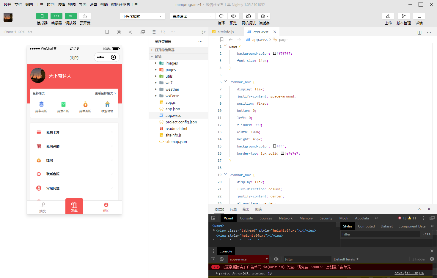The image size is (437, 278).
Task: Click the split editor icon
Action: pos(419,32)
